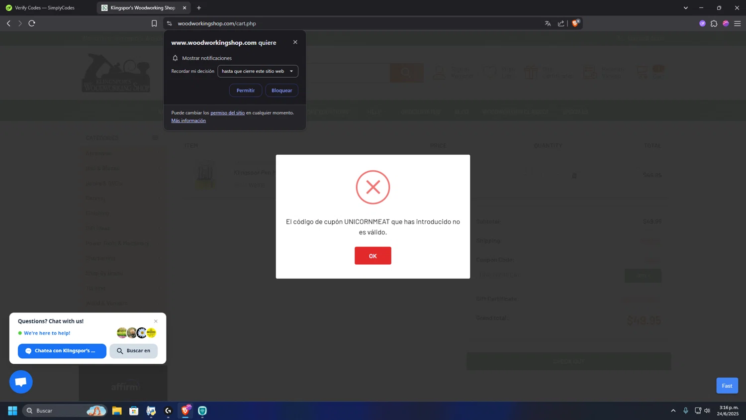Image resolution: width=746 pixels, height=420 pixels.
Task: Allow notifications with Permitir button
Action: (x=245, y=91)
